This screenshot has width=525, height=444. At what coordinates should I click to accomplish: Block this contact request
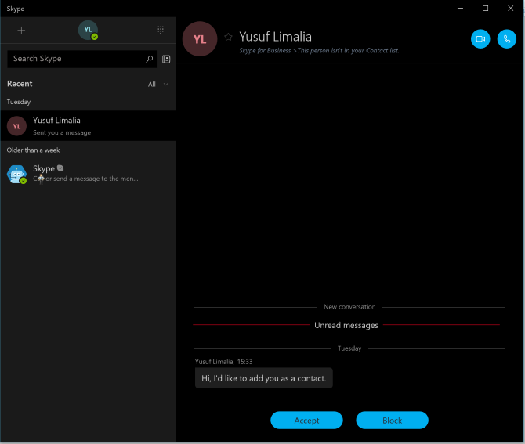click(392, 421)
